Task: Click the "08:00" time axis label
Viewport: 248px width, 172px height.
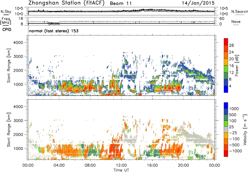Action: click(90, 165)
